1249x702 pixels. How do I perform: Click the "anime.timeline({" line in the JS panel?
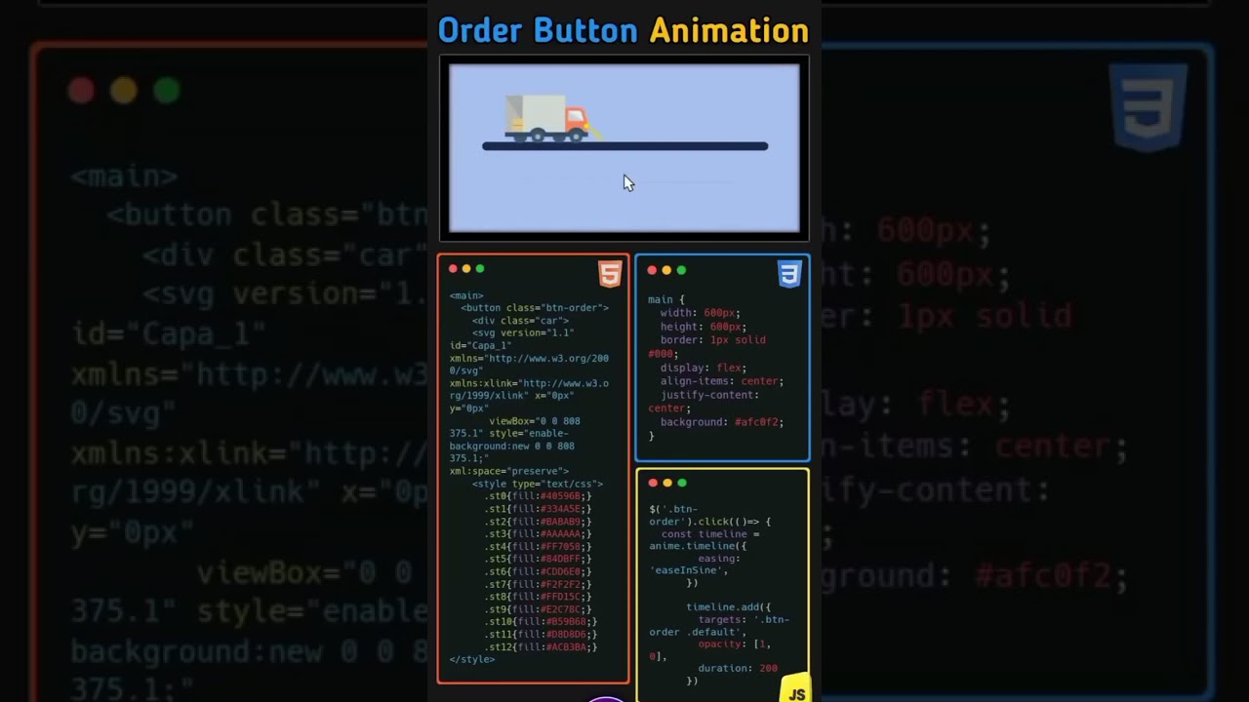click(699, 546)
